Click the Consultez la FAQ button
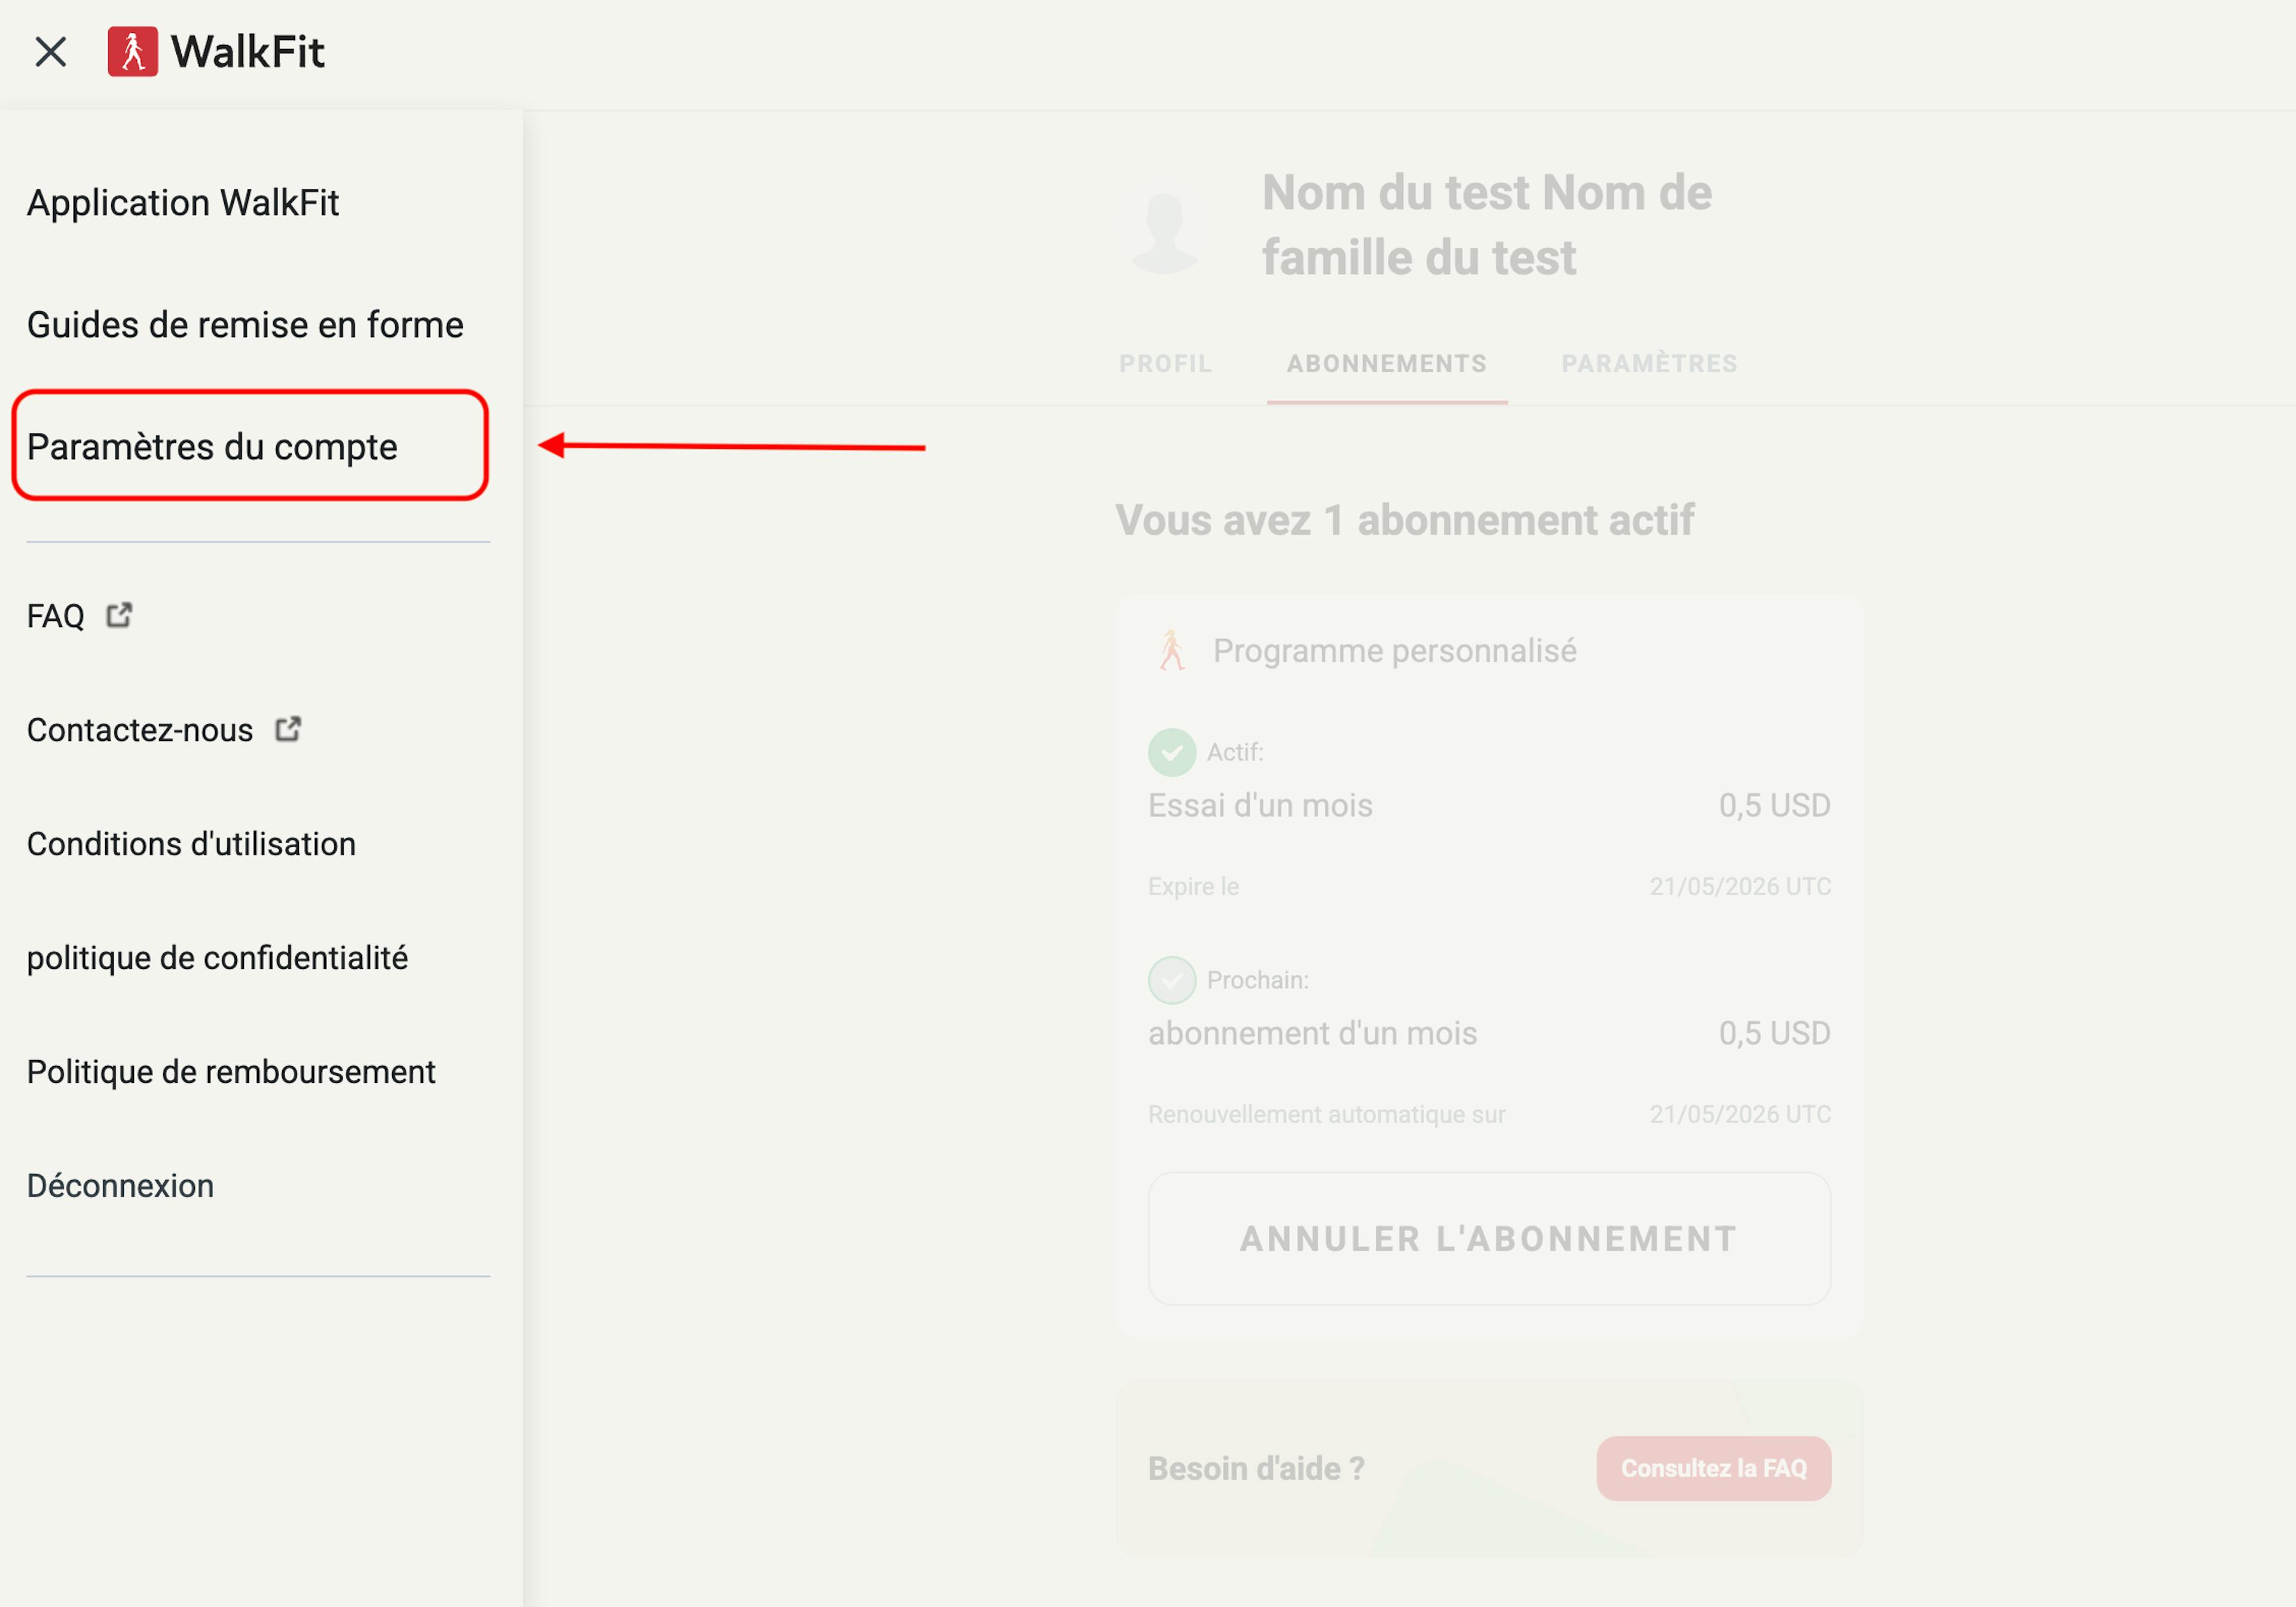 click(1714, 1469)
